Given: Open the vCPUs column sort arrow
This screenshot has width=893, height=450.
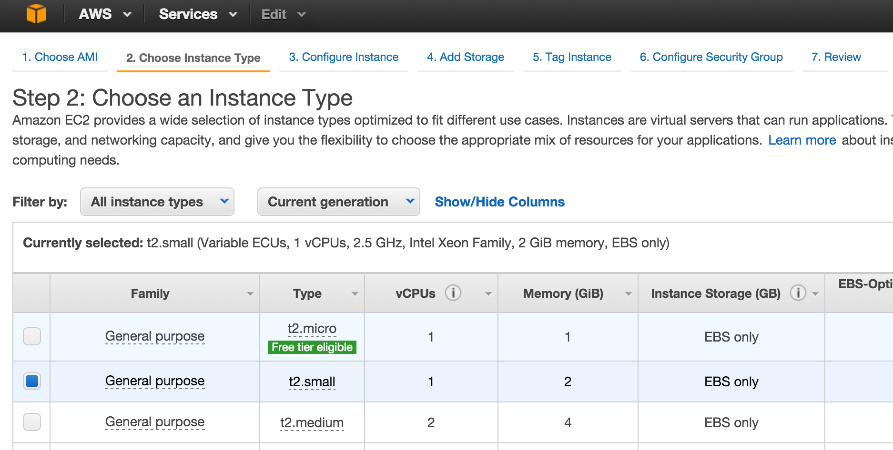Looking at the screenshot, I should click(488, 294).
